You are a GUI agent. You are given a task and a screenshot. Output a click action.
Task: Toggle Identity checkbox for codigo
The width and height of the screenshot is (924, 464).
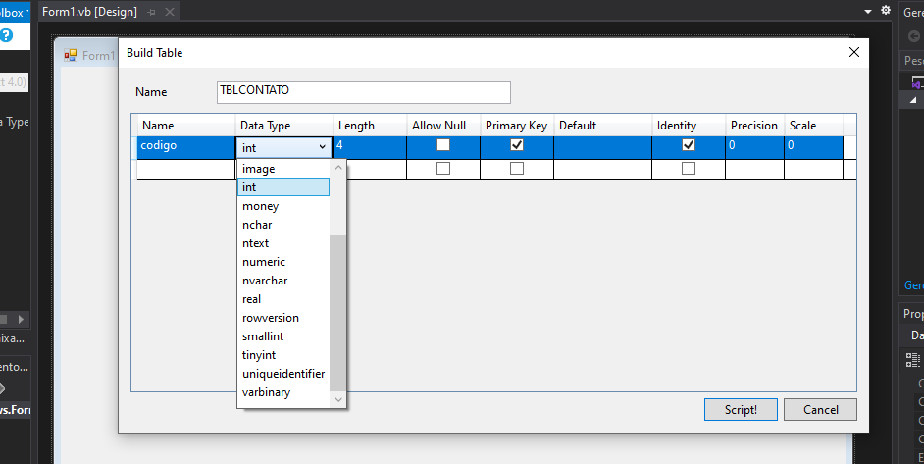tap(689, 144)
